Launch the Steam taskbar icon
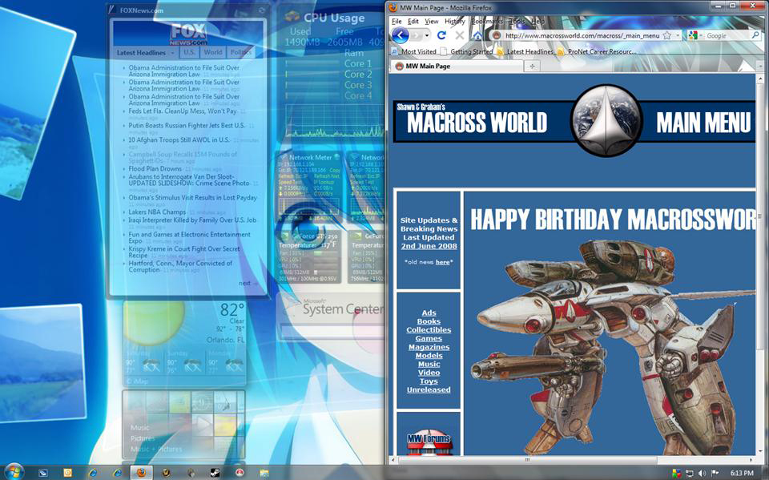 click(x=215, y=473)
